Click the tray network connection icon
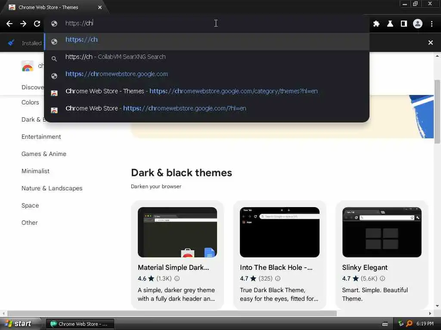Viewport: 441px width, 330px height. pyautogui.click(x=401, y=324)
